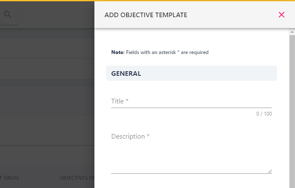Screen dimensions: 295x188
Task: Click the bold word Note
Action: tap(117, 52)
